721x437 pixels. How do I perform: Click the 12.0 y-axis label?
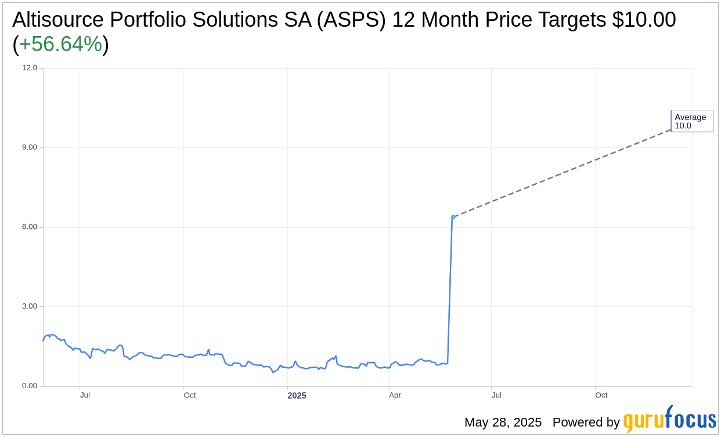(30, 68)
